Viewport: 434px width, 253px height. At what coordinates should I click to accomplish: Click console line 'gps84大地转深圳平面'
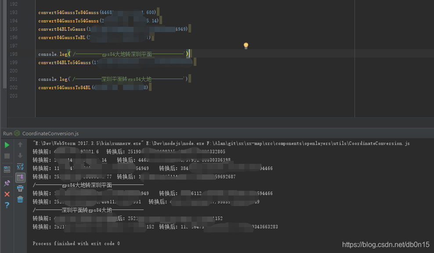coord(88,185)
